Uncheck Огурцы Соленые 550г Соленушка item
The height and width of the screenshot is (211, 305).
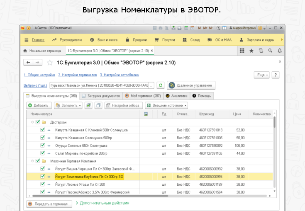click(x=43, y=146)
